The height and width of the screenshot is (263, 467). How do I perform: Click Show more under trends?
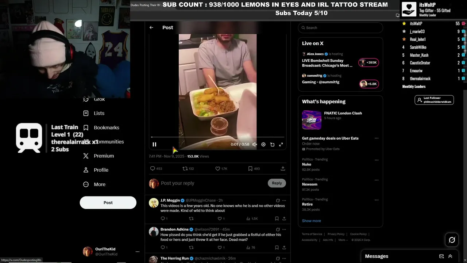point(312,221)
